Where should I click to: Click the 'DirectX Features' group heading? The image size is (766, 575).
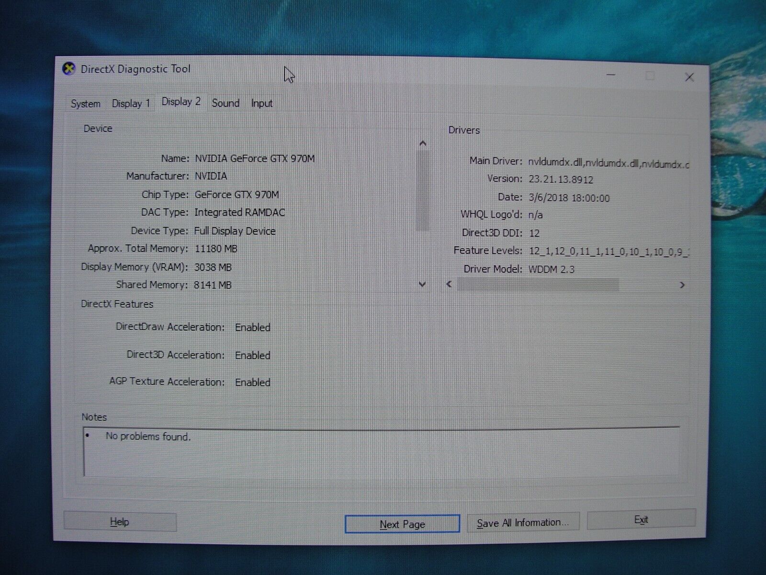coord(117,304)
